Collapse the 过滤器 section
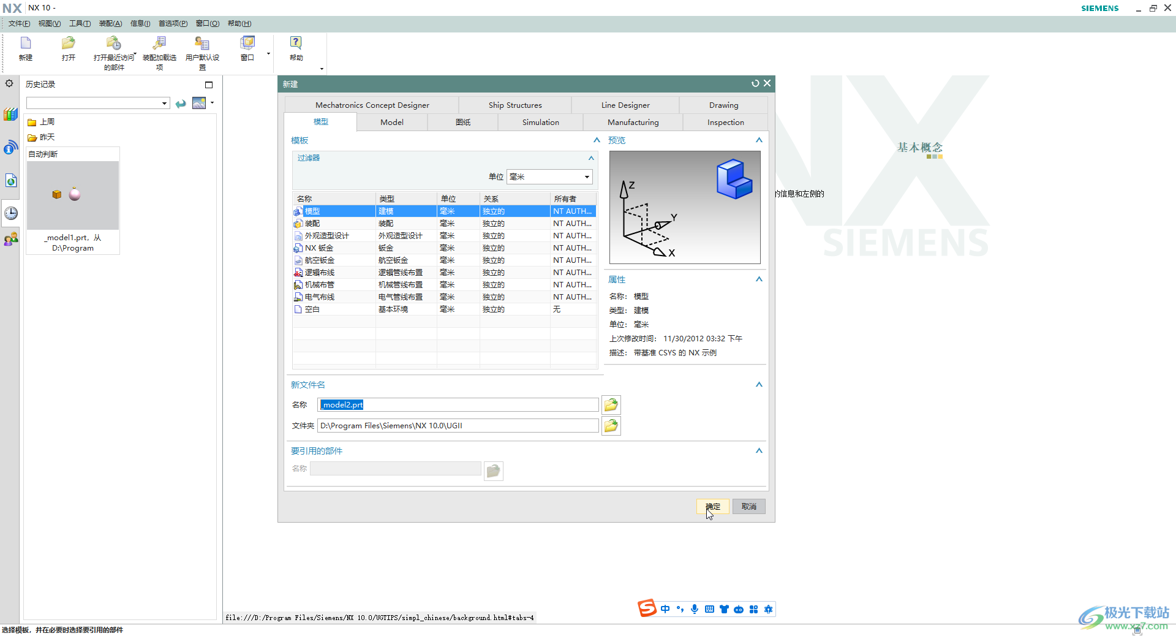The height and width of the screenshot is (636, 1176). click(591, 158)
